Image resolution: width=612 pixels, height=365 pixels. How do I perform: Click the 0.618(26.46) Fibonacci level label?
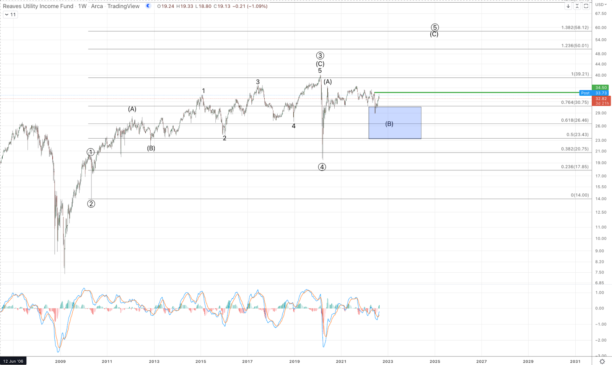(x=575, y=120)
